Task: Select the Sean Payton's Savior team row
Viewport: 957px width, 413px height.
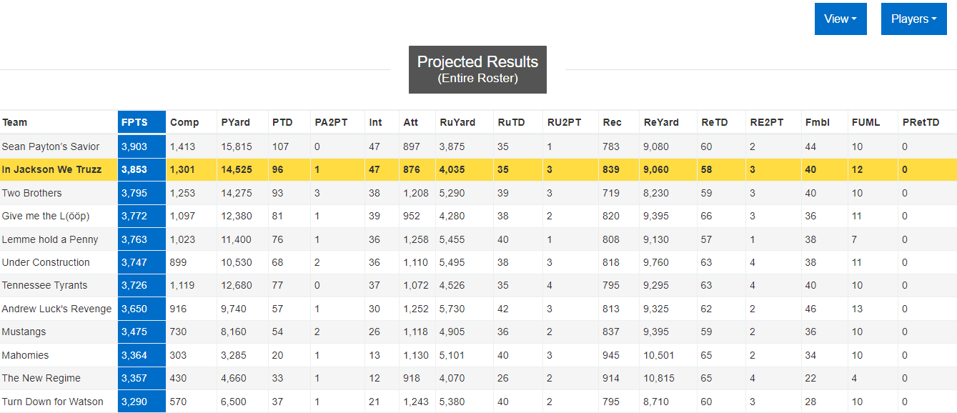Action: click(x=51, y=146)
